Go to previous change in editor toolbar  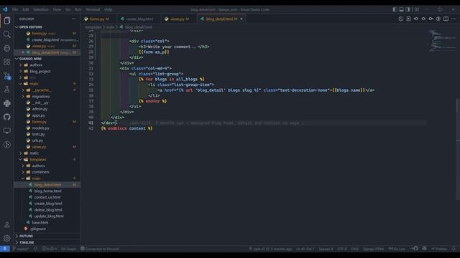[x=416, y=19]
